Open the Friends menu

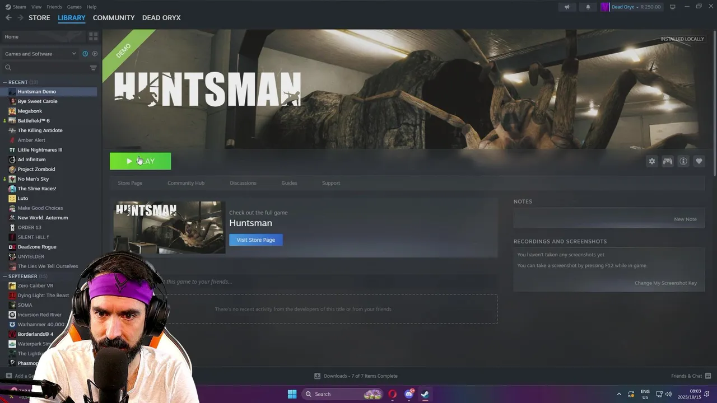coord(54,7)
